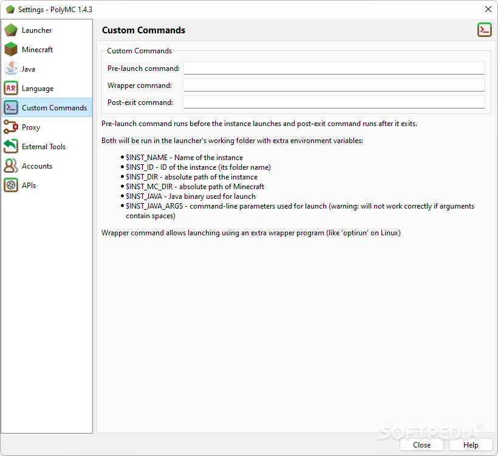Click the terminal icon beside the page title

click(x=485, y=30)
